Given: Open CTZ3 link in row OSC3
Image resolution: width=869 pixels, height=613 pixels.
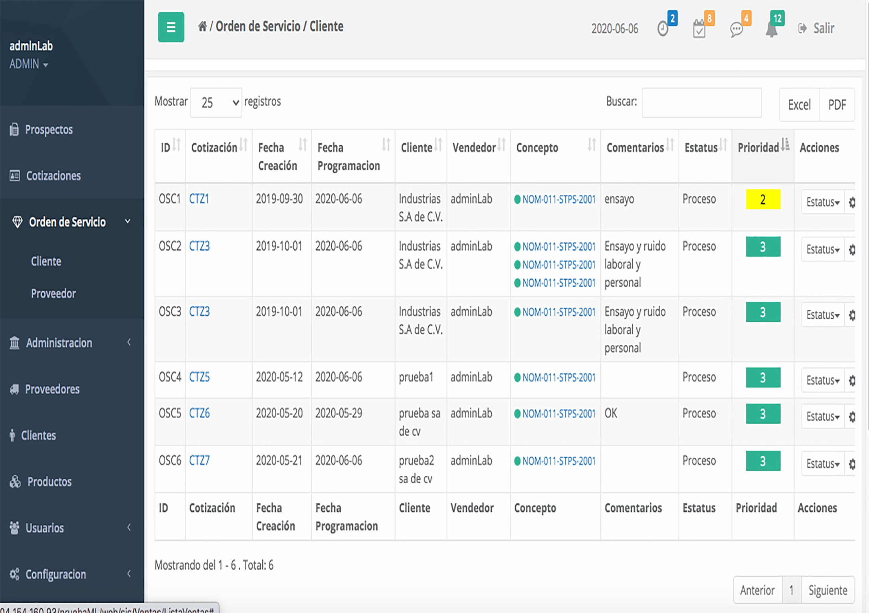Looking at the screenshot, I should tap(199, 312).
